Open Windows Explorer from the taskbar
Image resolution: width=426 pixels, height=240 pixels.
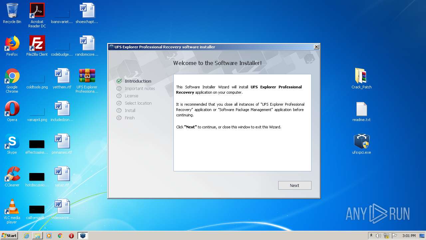coord(38,236)
